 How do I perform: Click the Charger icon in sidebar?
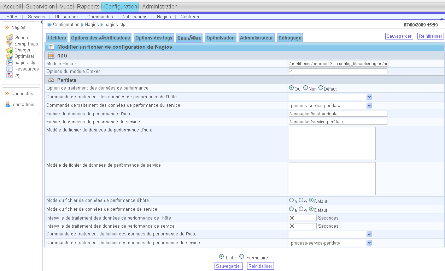click(10, 50)
